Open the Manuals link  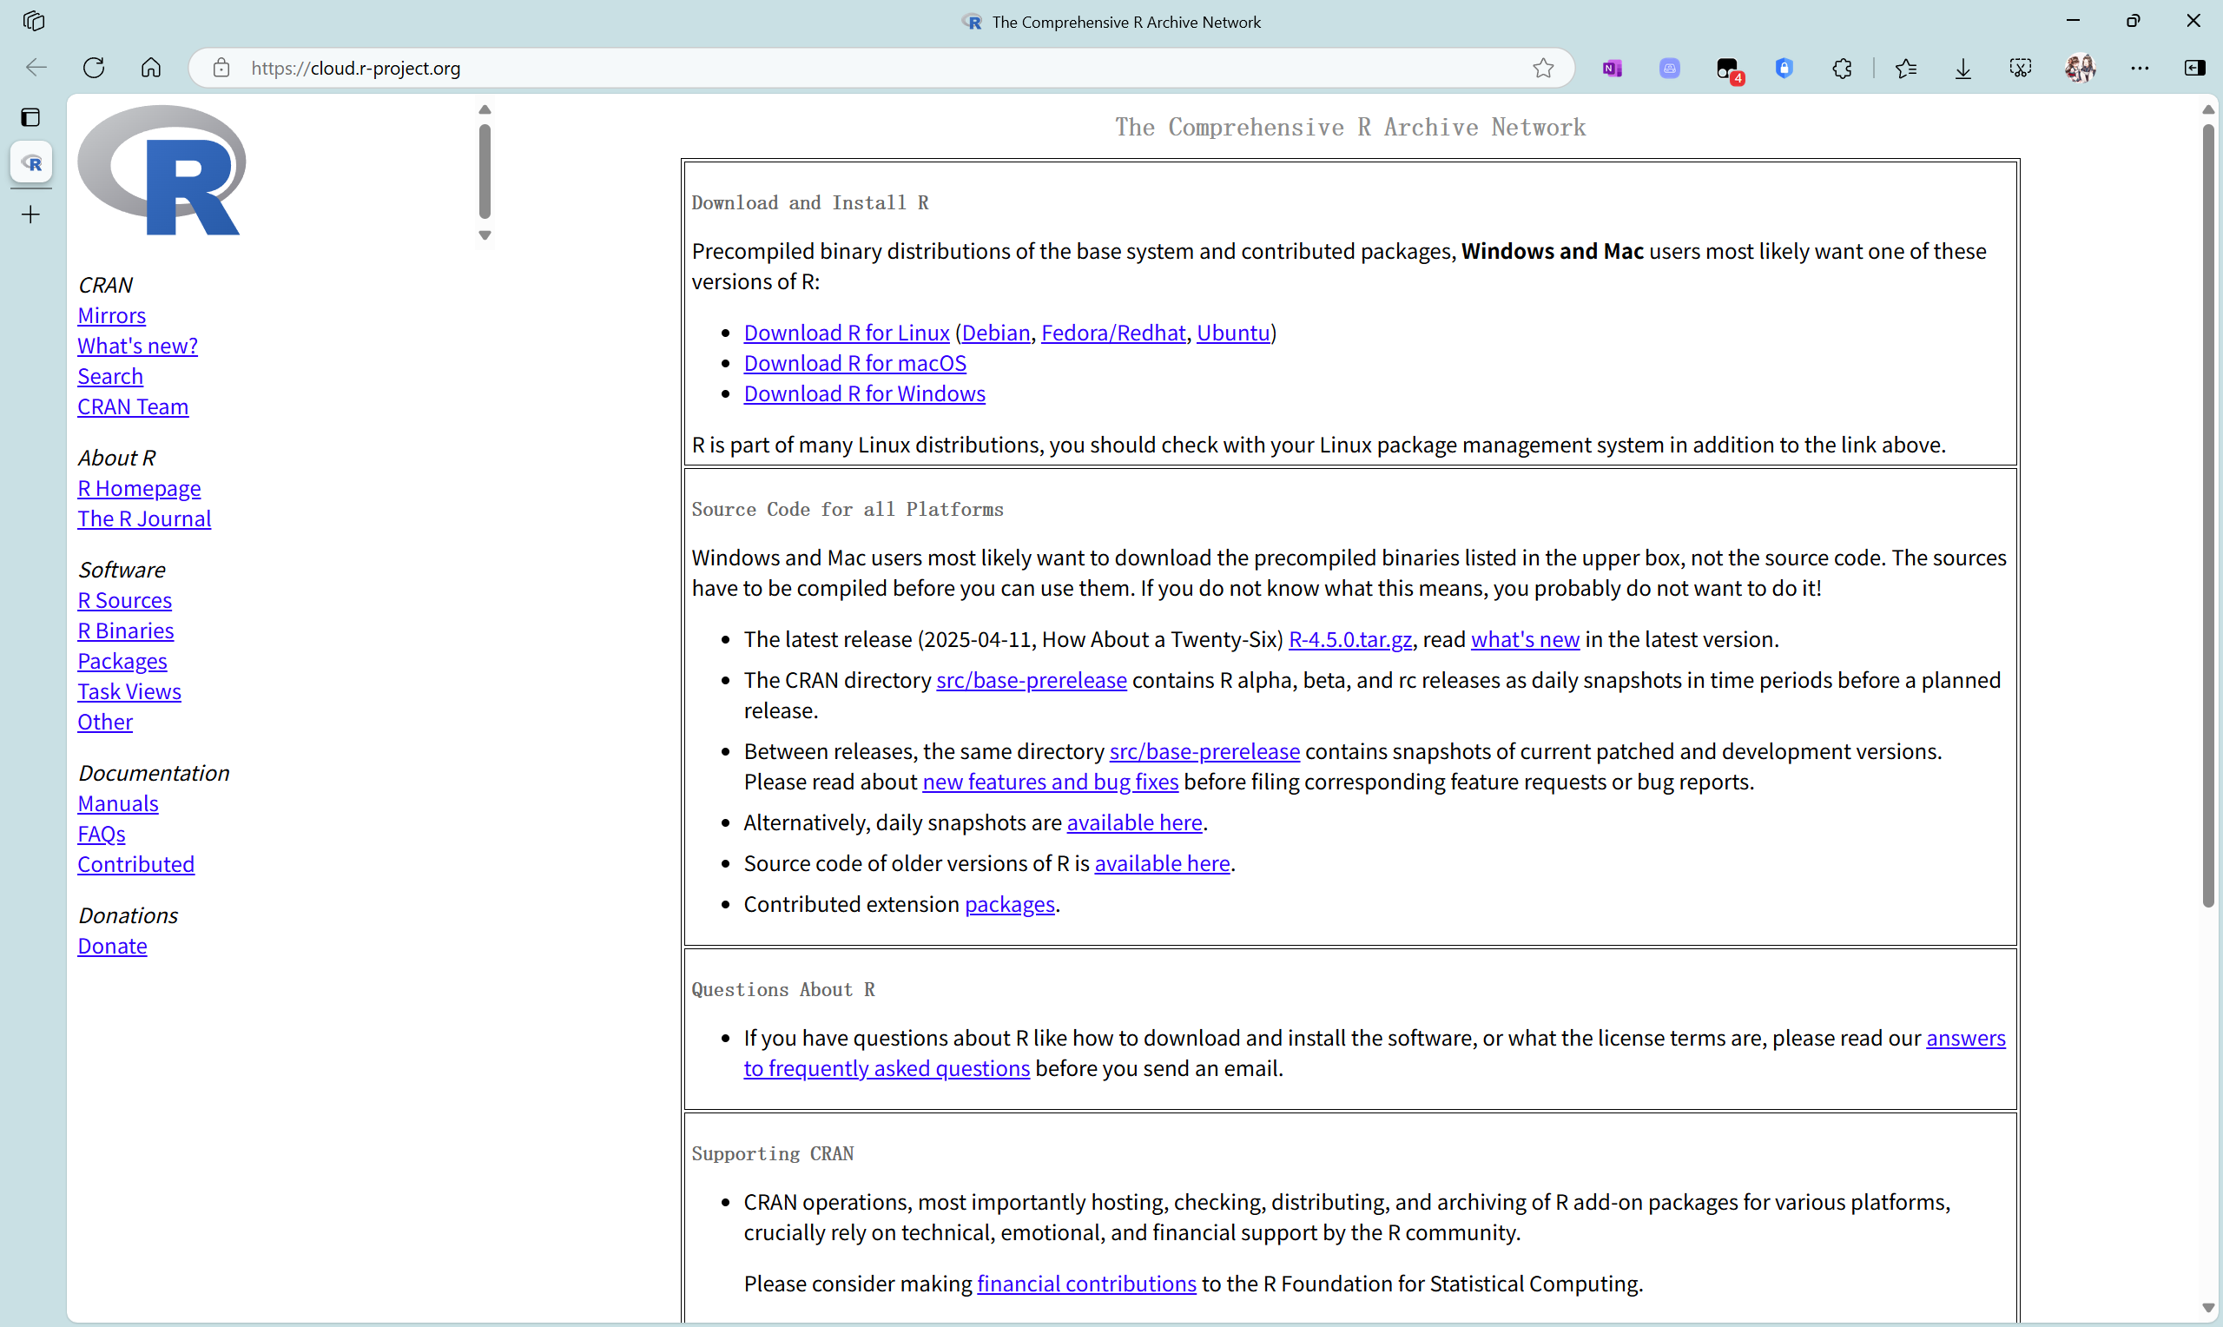pyautogui.click(x=118, y=803)
